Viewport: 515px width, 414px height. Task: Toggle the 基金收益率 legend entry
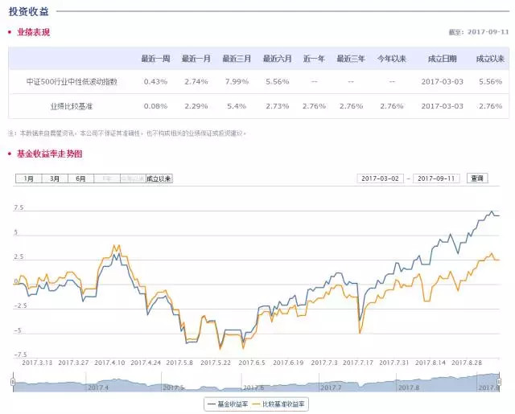(228, 404)
